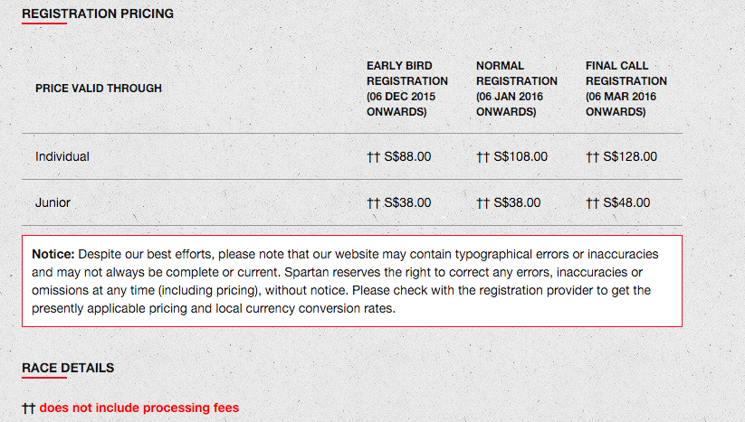Click the dagger symbols before S$48.00
The width and height of the screenshot is (745, 422).
pyautogui.click(x=593, y=203)
